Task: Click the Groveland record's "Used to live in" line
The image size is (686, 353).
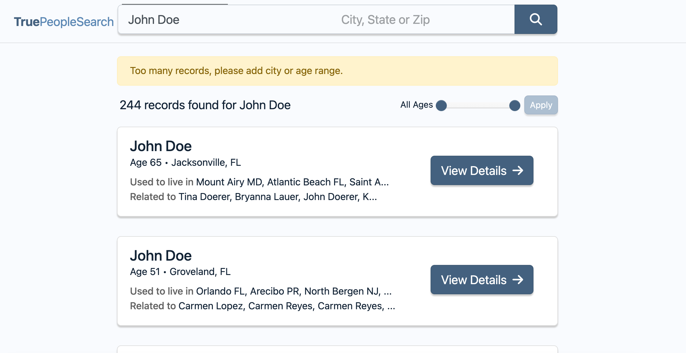Action: [261, 291]
